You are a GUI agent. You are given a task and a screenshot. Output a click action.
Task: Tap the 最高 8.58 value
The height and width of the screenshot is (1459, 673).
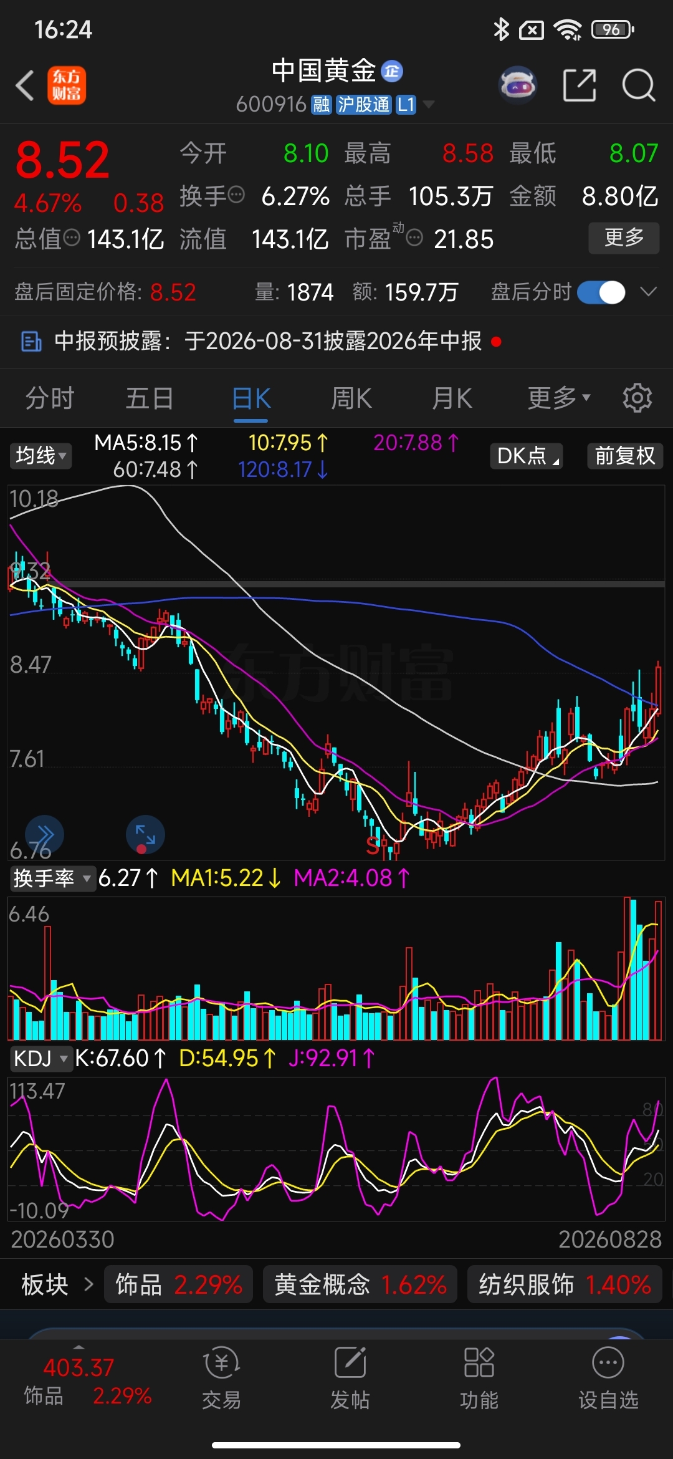(x=467, y=153)
